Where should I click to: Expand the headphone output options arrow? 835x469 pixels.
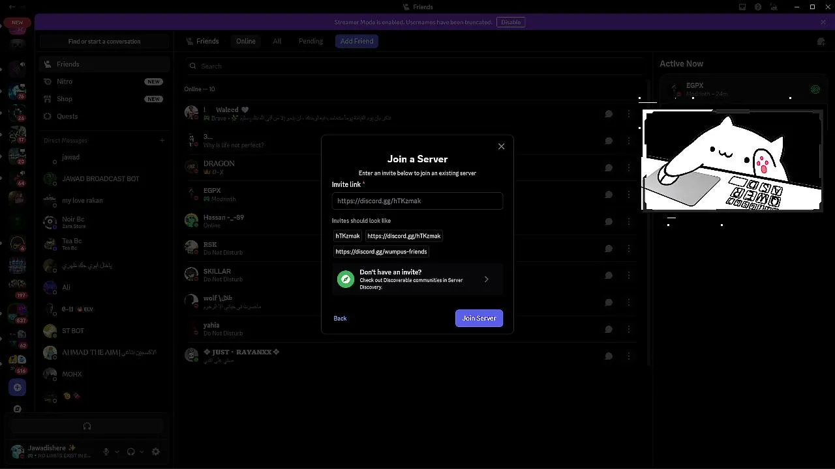(x=142, y=451)
